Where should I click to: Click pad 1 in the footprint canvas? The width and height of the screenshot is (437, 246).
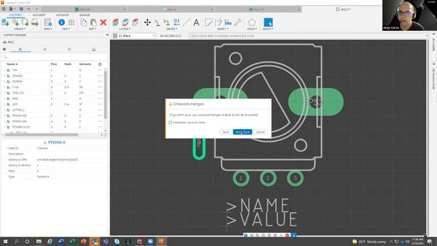[x=241, y=178]
